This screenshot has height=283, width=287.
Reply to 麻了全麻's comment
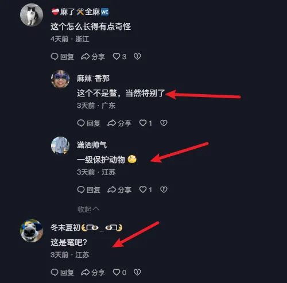(62, 57)
